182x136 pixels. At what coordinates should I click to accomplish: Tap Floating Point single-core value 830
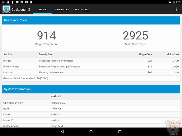pyautogui.click(x=150, y=67)
